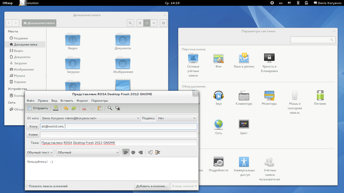Image resolution: width=344 pixels, height=193 pixels.
Task: Click the Paste clipboard icon
Action: [100, 108]
